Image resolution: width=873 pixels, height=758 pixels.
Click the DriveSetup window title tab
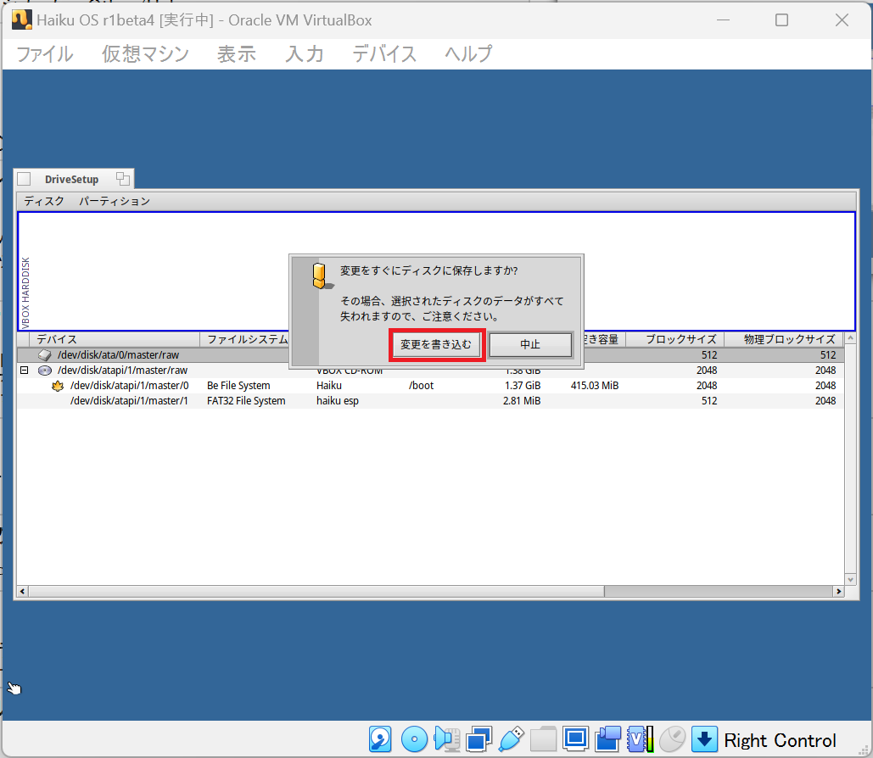point(72,179)
